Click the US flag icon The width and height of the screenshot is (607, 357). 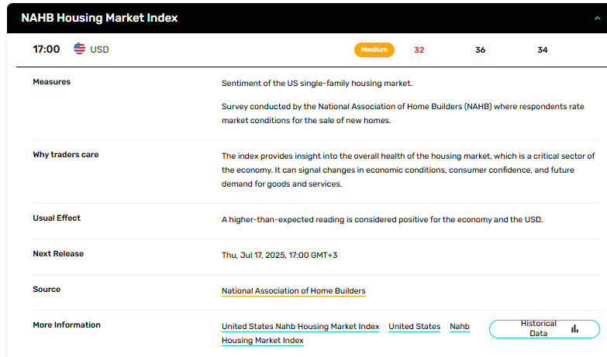pyautogui.click(x=79, y=49)
